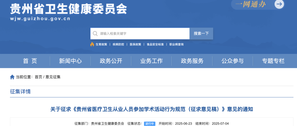Click the arrow icon next to 一网通办

pos(279,4)
